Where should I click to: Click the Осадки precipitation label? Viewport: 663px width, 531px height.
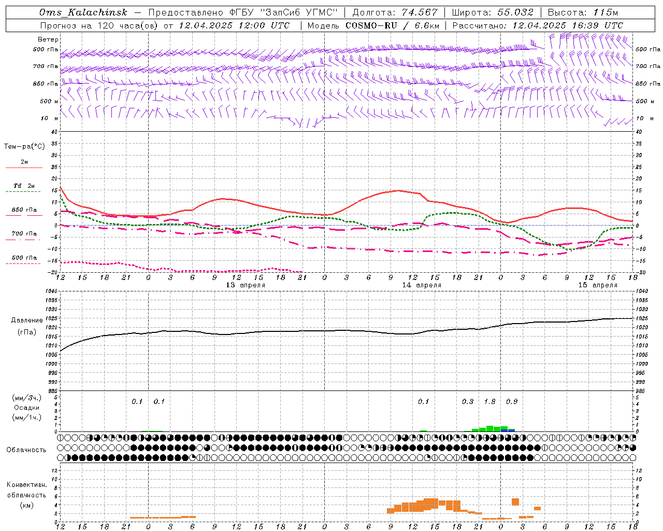coord(26,408)
